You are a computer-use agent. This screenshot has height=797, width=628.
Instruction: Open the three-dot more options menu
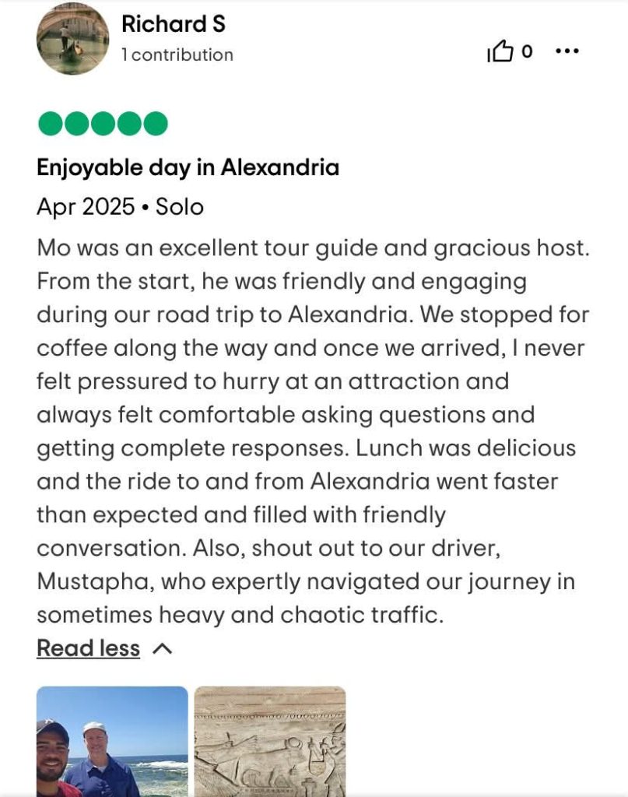coord(567,51)
